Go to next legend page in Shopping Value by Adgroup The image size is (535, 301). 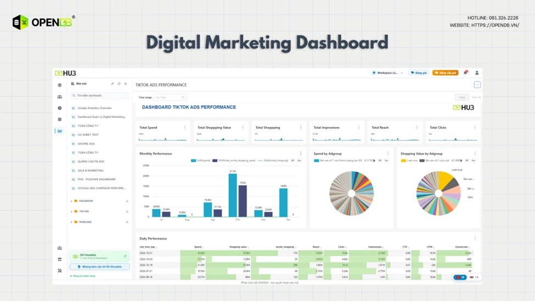tap(461, 161)
